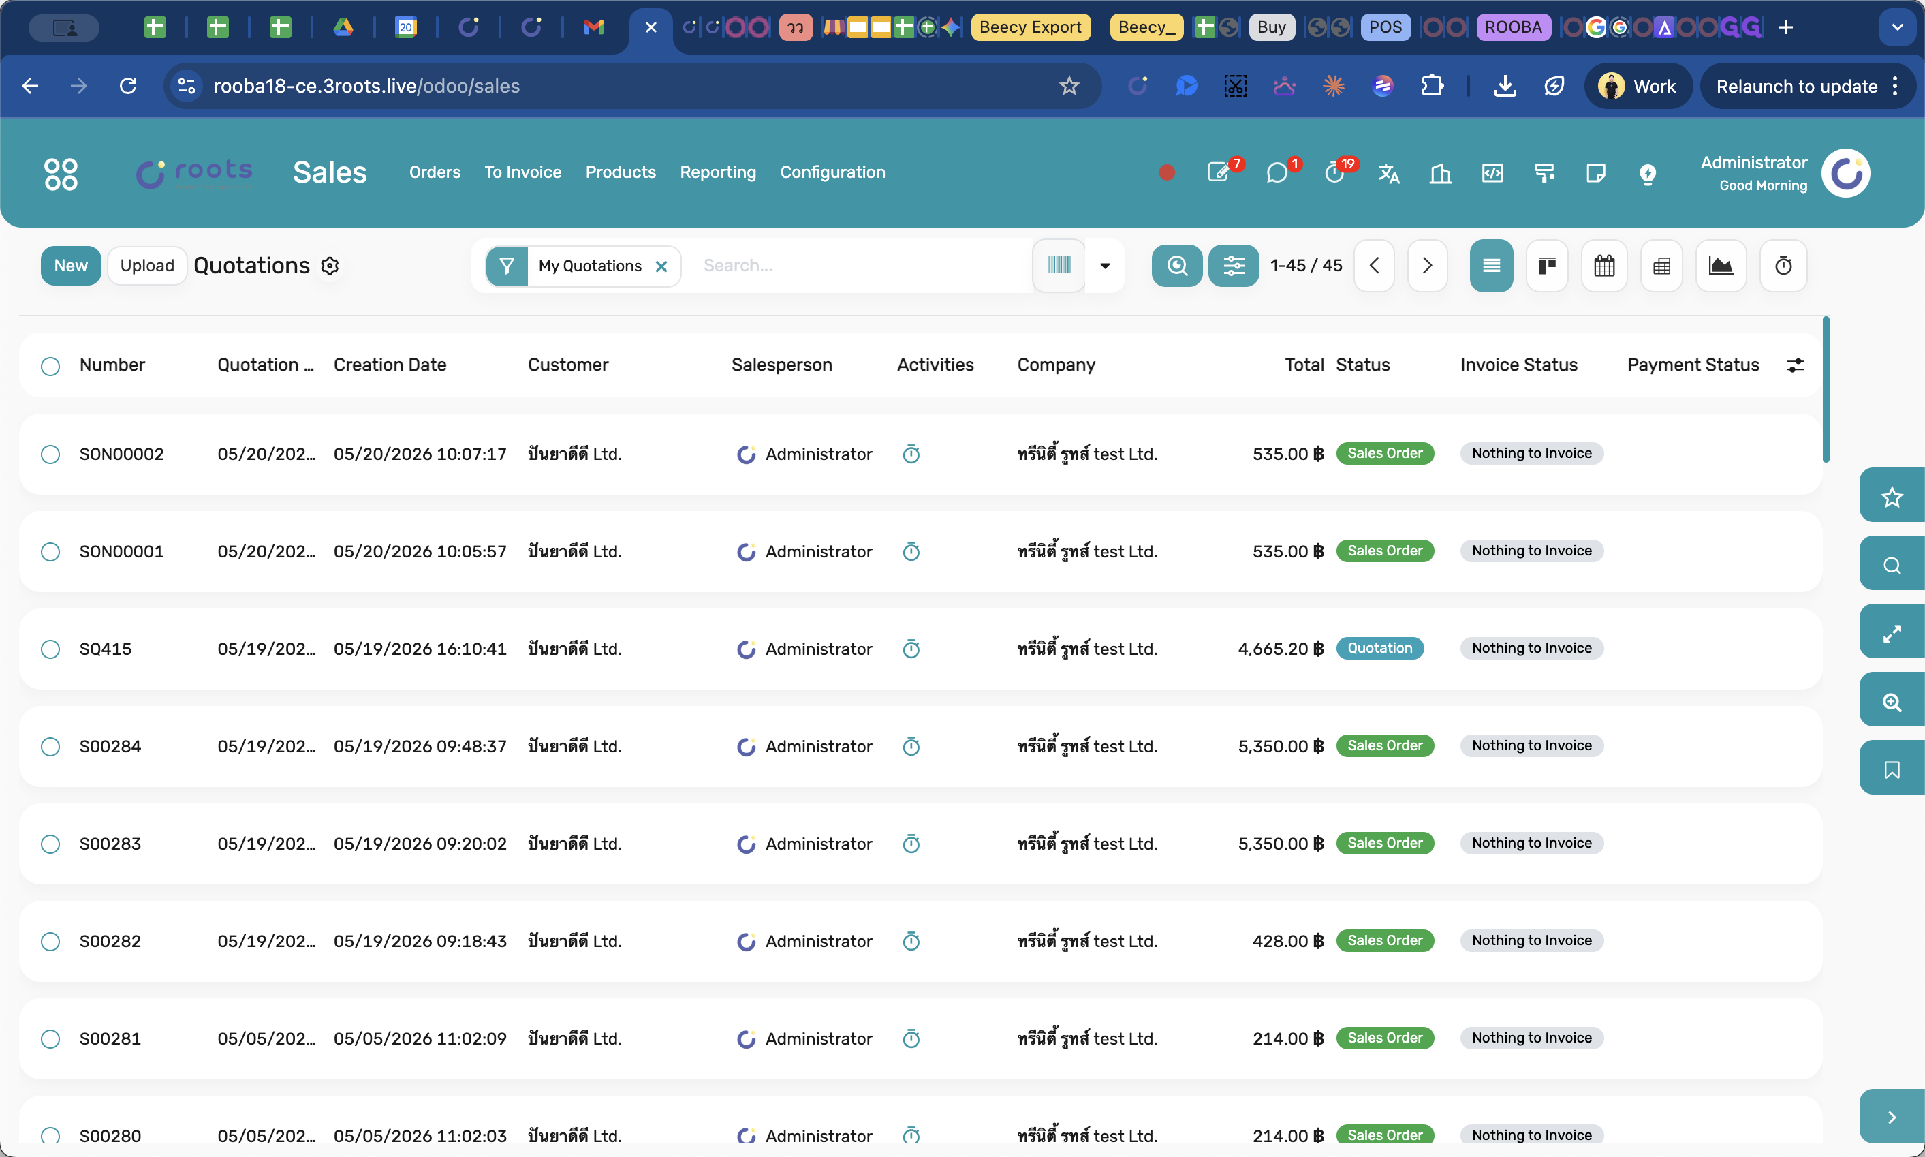This screenshot has height=1157, width=1925.
Task: Select the S00280 row checkbox
Action: coord(50,1135)
